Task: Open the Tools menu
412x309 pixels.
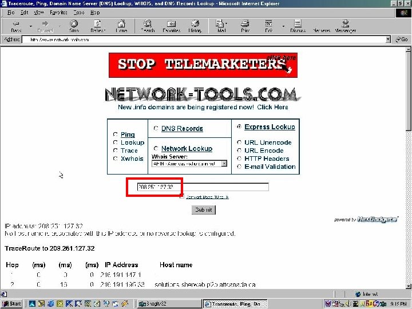Action: pyautogui.click(x=78, y=13)
